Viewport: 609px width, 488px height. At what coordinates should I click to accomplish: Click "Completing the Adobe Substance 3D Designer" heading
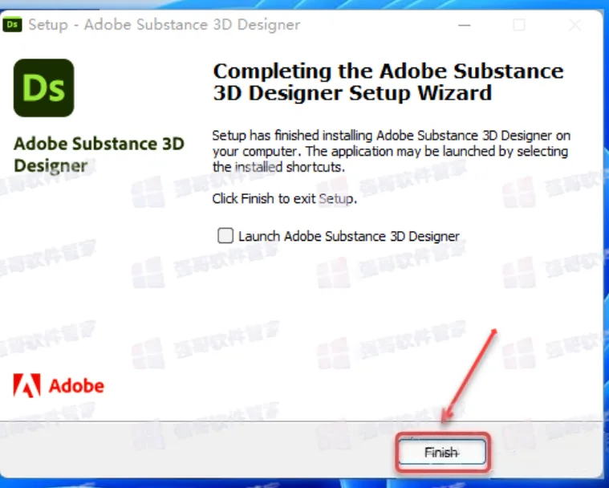click(388, 82)
